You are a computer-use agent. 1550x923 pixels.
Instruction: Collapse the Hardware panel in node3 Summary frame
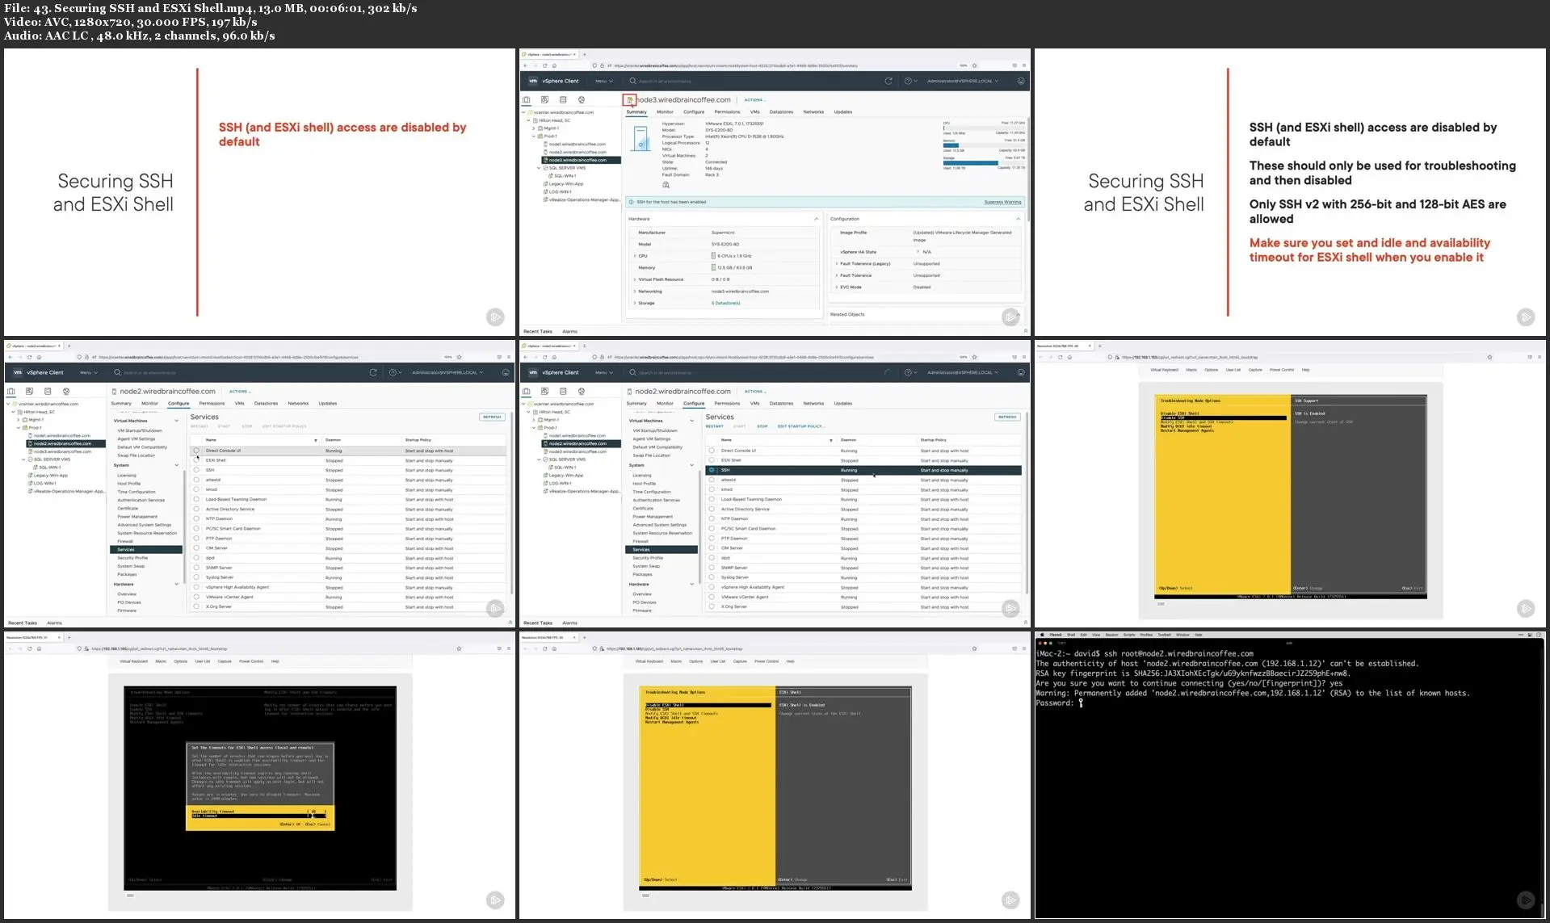click(x=816, y=219)
